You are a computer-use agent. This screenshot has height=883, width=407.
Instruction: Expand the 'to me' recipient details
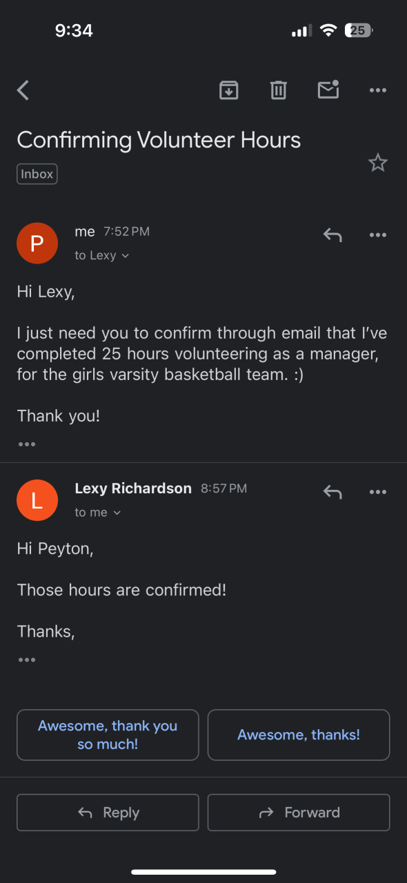[x=98, y=513]
